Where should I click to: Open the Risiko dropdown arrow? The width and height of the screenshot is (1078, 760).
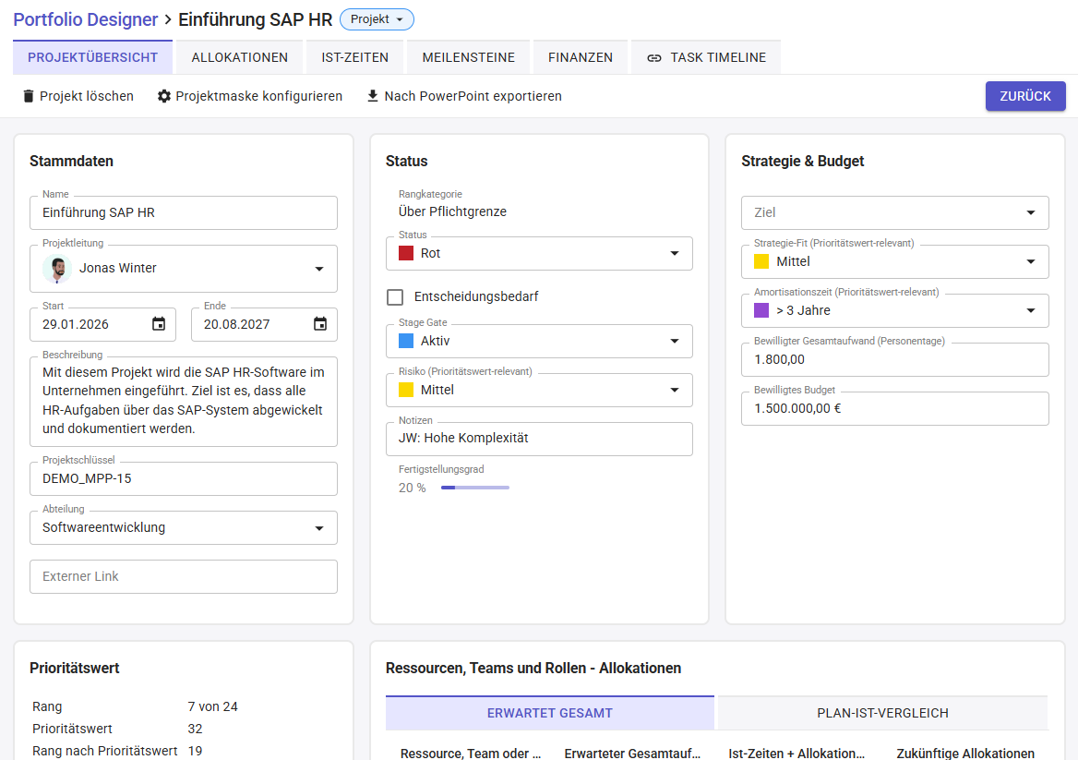pyautogui.click(x=675, y=390)
